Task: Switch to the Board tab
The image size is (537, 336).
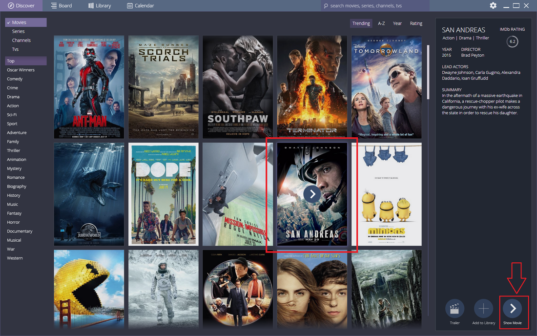Action: pyautogui.click(x=62, y=5)
